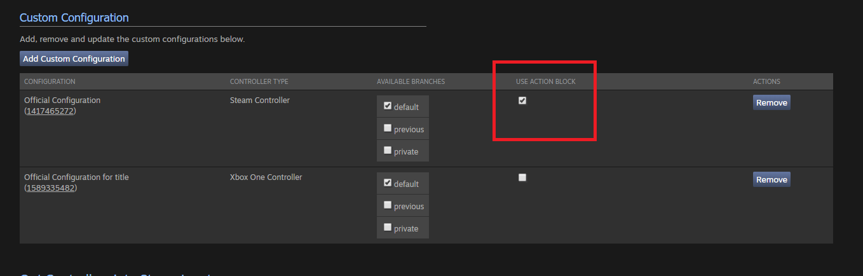Click 'Official Configuration for title' text
This screenshot has width=863, height=276.
click(x=76, y=177)
